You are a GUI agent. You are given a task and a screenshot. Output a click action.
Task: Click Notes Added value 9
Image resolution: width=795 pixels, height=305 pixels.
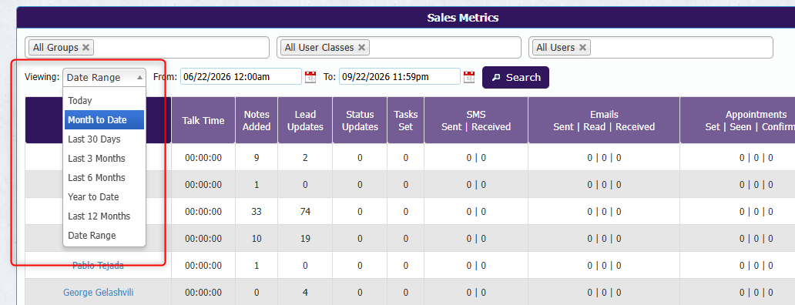tap(257, 158)
